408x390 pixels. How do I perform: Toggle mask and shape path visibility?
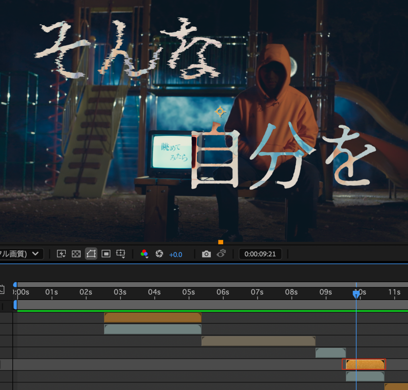(x=91, y=254)
